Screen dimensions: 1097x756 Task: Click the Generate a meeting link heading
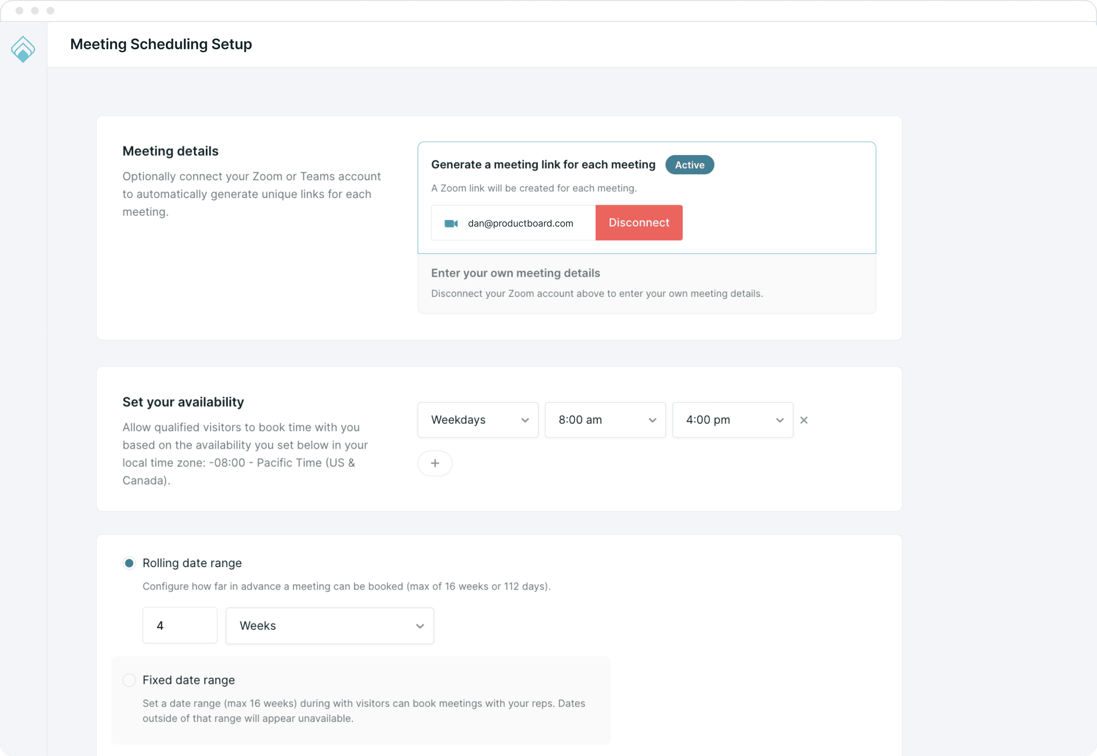[543, 164]
